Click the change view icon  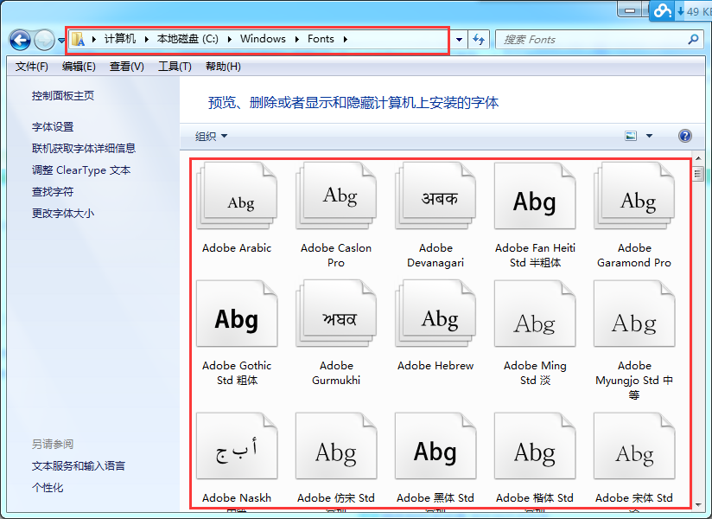pyautogui.click(x=631, y=136)
